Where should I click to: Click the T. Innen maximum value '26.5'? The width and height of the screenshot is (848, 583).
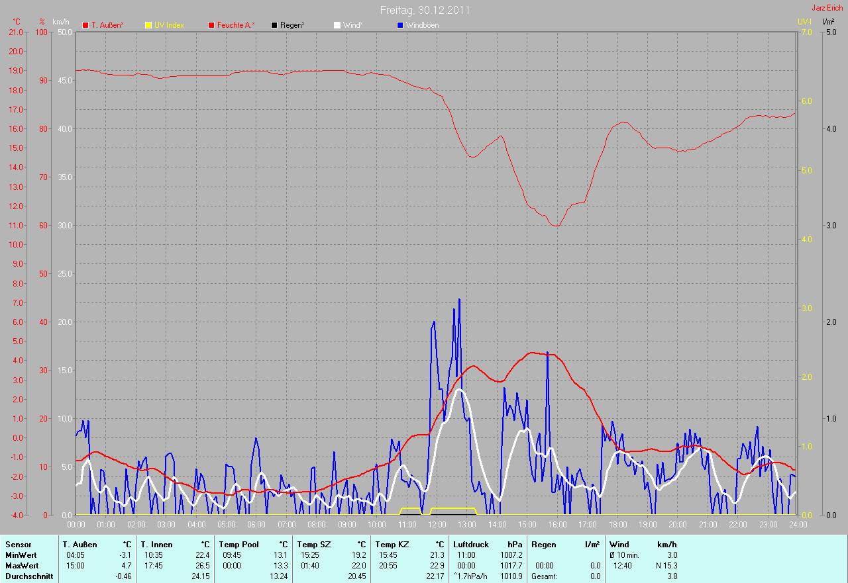click(202, 566)
